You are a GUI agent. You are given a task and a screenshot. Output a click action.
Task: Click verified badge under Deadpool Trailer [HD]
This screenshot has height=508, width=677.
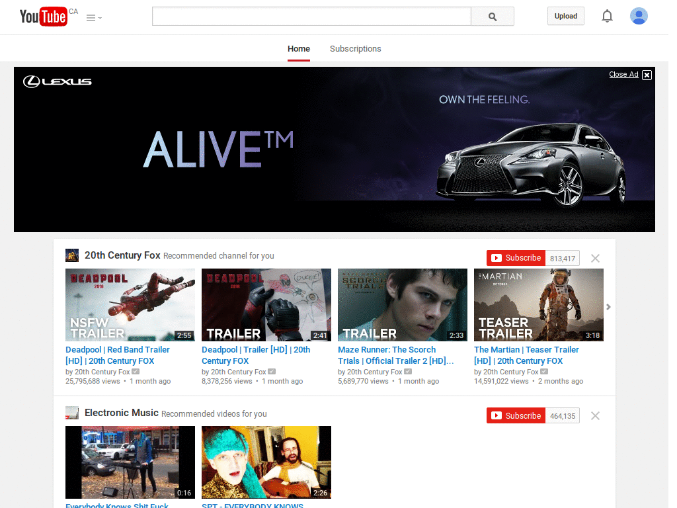click(272, 372)
